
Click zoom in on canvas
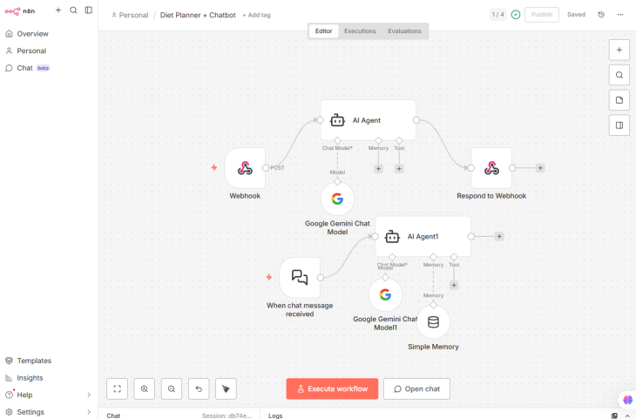(145, 389)
